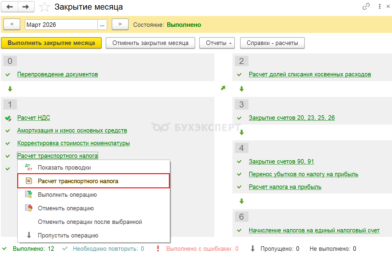
Task: Click checkmark icon beside Корректировка стоимости номенклатуры
Action: coord(8,143)
